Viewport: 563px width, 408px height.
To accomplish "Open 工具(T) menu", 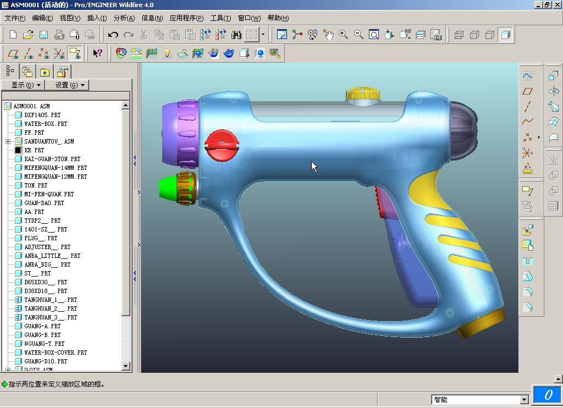I will point(220,18).
